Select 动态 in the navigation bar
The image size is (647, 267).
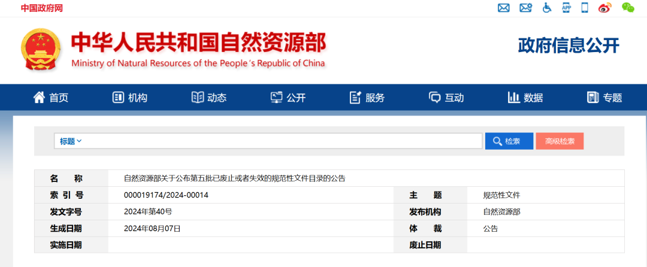[x=208, y=98]
